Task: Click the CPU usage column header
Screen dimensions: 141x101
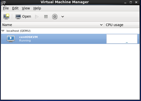Action: coord(122,25)
